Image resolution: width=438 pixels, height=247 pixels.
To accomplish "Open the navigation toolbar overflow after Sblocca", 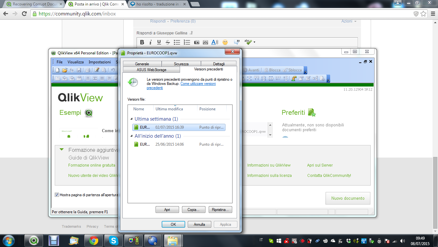I will pyautogui.click(x=306, y=70).
